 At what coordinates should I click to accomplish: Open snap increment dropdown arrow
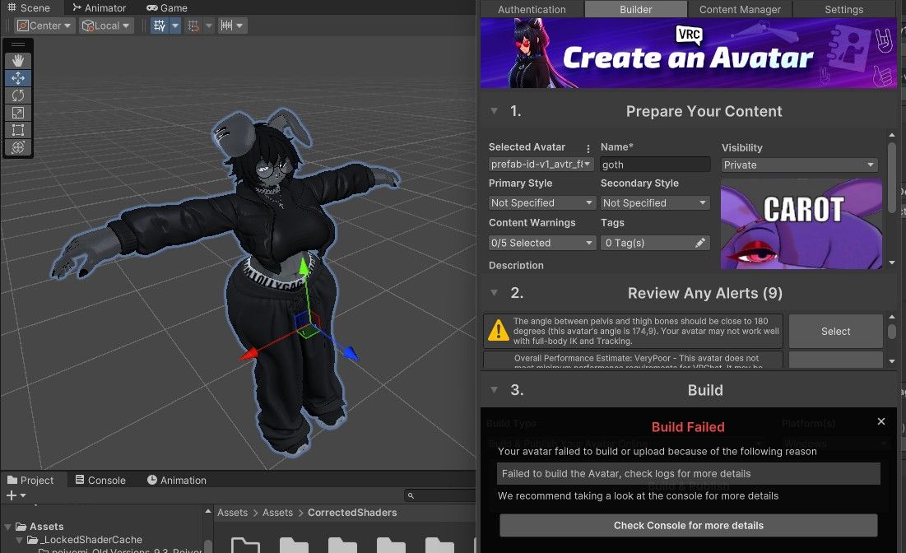[x=240, y=26]
